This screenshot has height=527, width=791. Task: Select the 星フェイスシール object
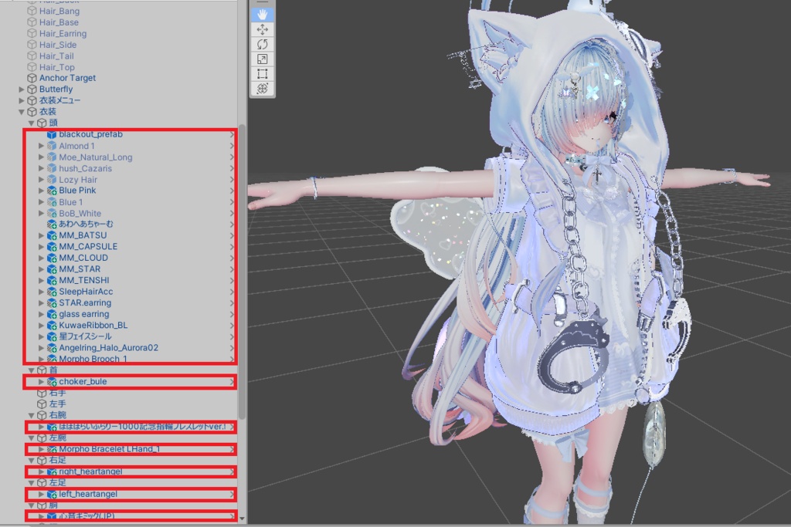click(85, 336)
